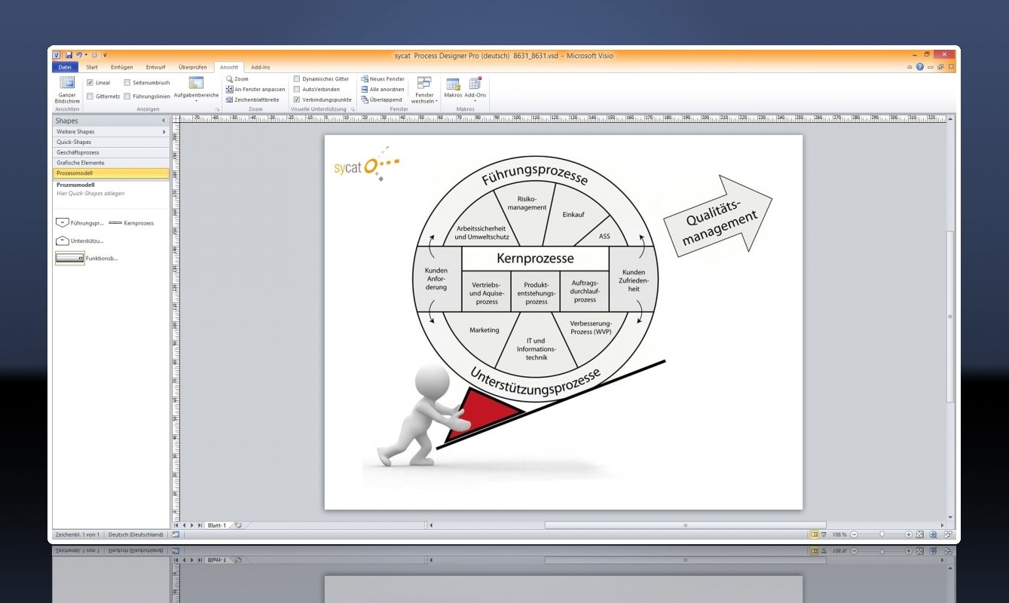The width and height of the screenshot is (1009, 603).
Task: Enable the Gitternetz grid checkbox
Action: coord(90,96)
